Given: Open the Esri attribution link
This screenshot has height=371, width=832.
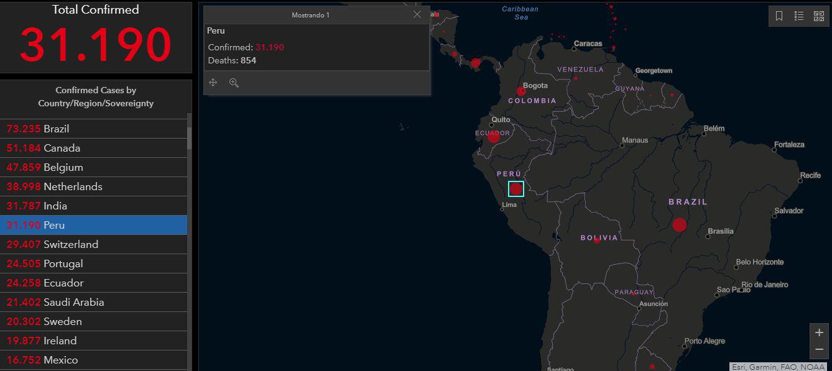Looking at the screenshot, I should (x=777, y=367).
